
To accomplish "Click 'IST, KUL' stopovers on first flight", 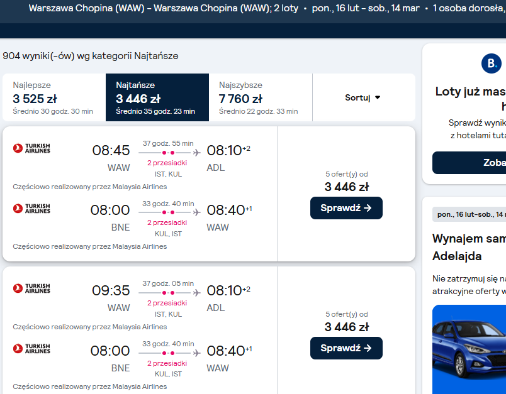I will 168,174.
